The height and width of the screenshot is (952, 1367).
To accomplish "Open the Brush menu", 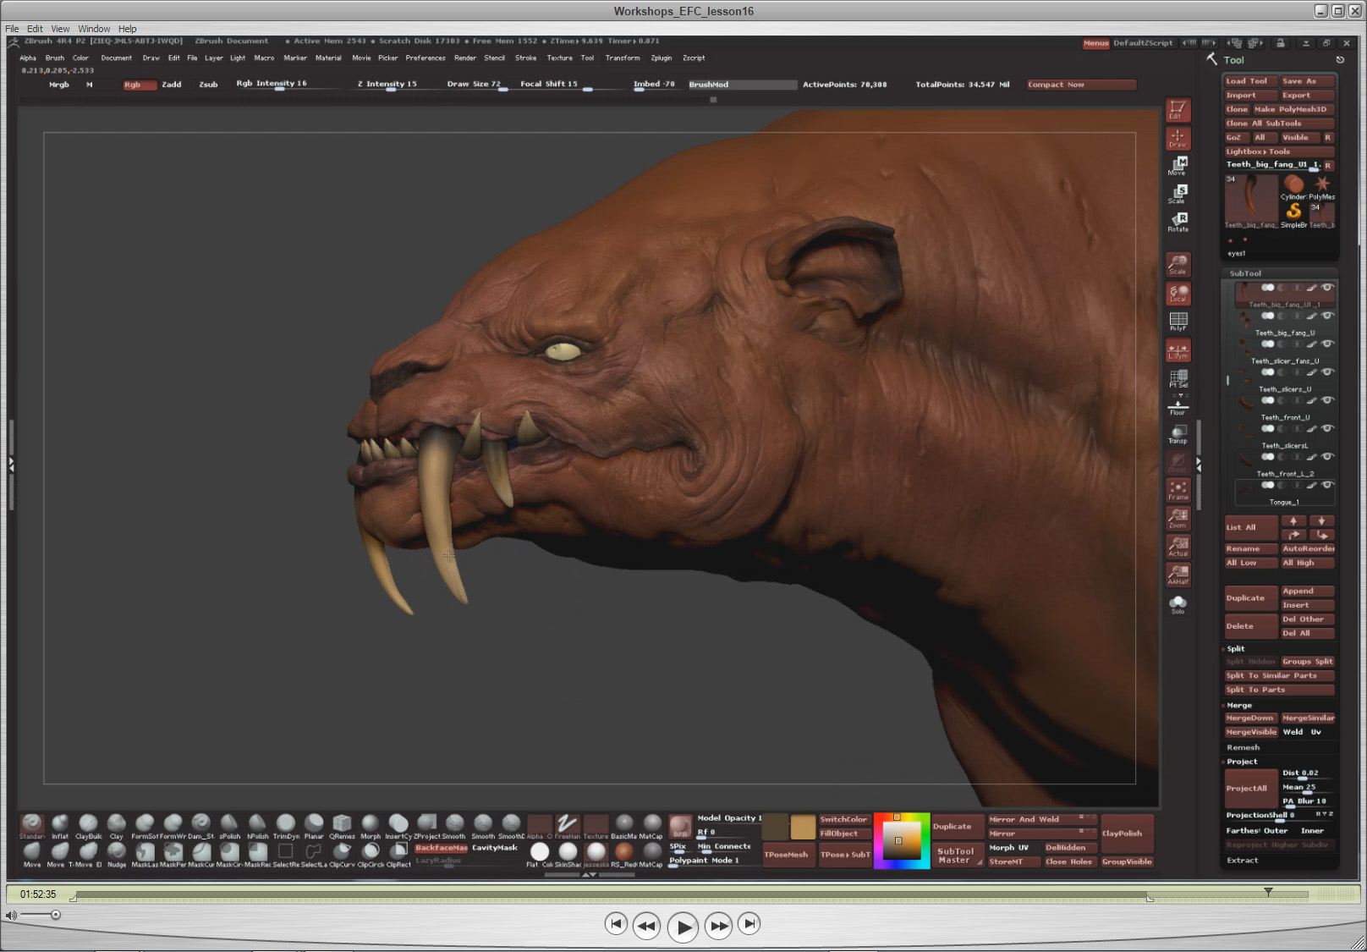I will coord(55,58).
